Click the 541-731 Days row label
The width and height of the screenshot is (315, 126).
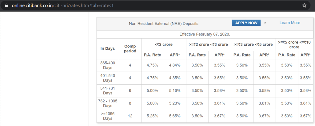(x=108, y=91)
